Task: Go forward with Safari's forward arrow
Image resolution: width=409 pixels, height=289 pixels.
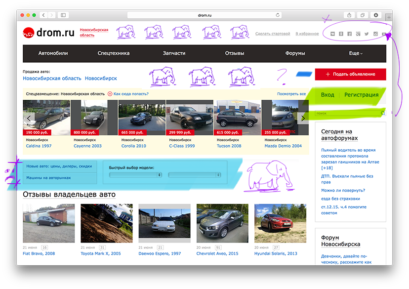Action: point(52,15)
